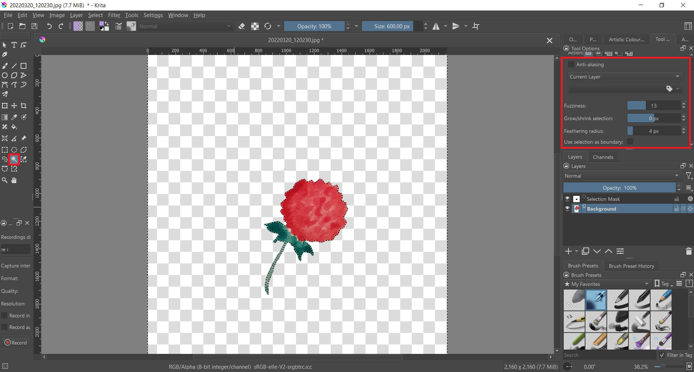
Task: Activate the Pan hand tool
Action: [14, 180]
